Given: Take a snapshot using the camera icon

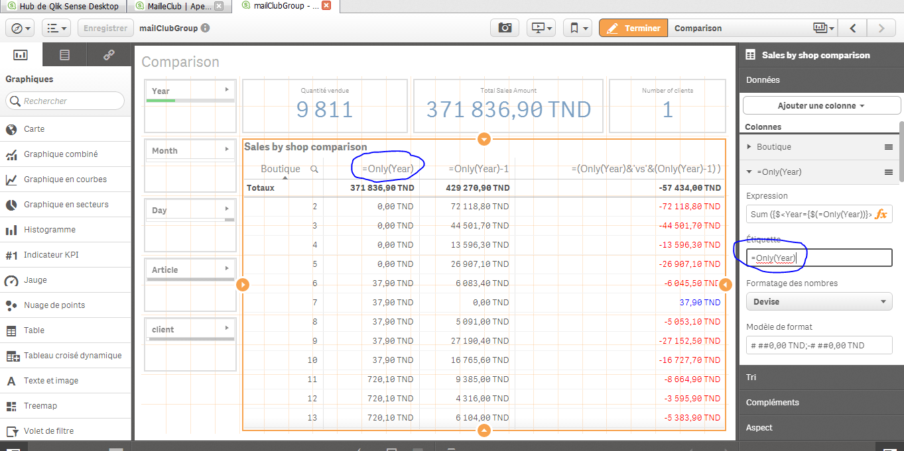Looking at the screenshot, I should coord(504,28).
